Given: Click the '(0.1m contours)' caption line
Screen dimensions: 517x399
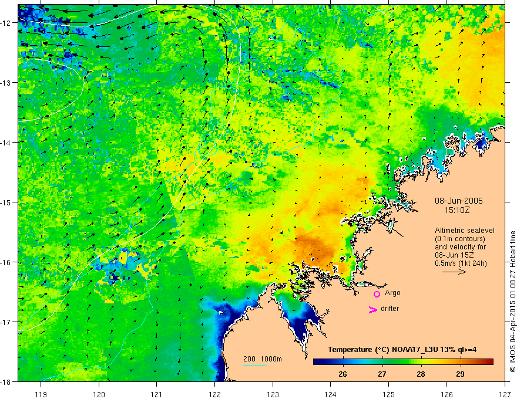Looking at the screenshot, I should point(460,239).
